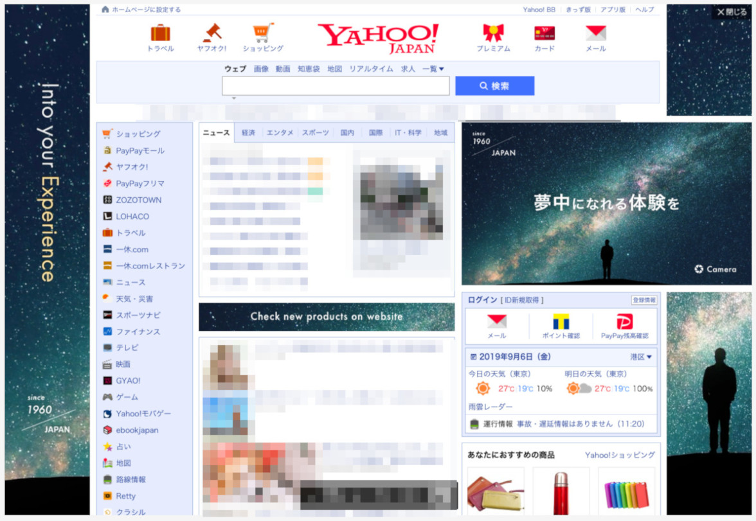Switch to the 経済 news tab
The image size is (756, 521).
[248, 132]
